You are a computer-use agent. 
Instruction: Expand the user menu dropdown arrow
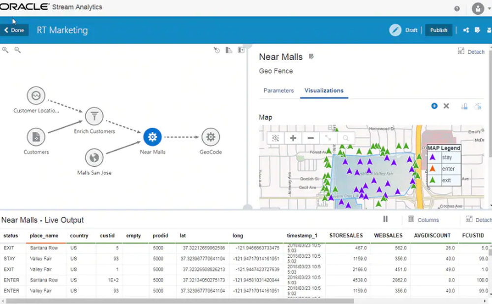pyautogui.click(x=489, y=9)
